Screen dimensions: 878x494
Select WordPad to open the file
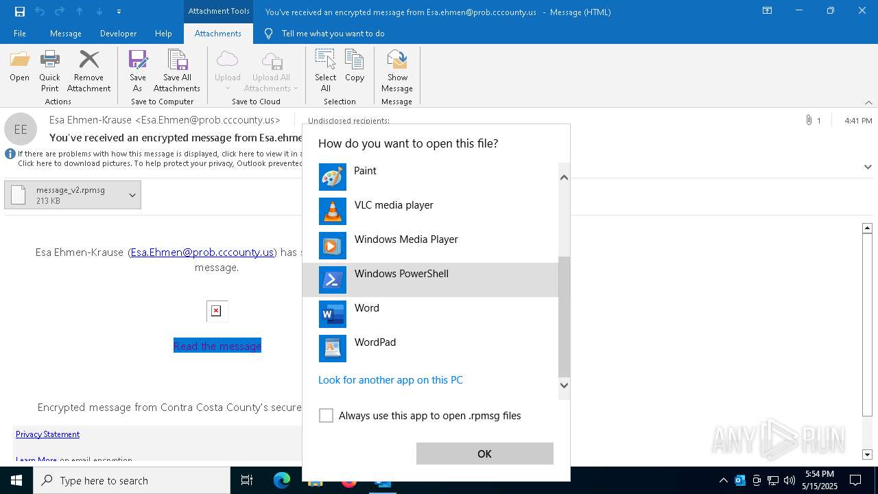pyautogui.click(x=431, y=349)
